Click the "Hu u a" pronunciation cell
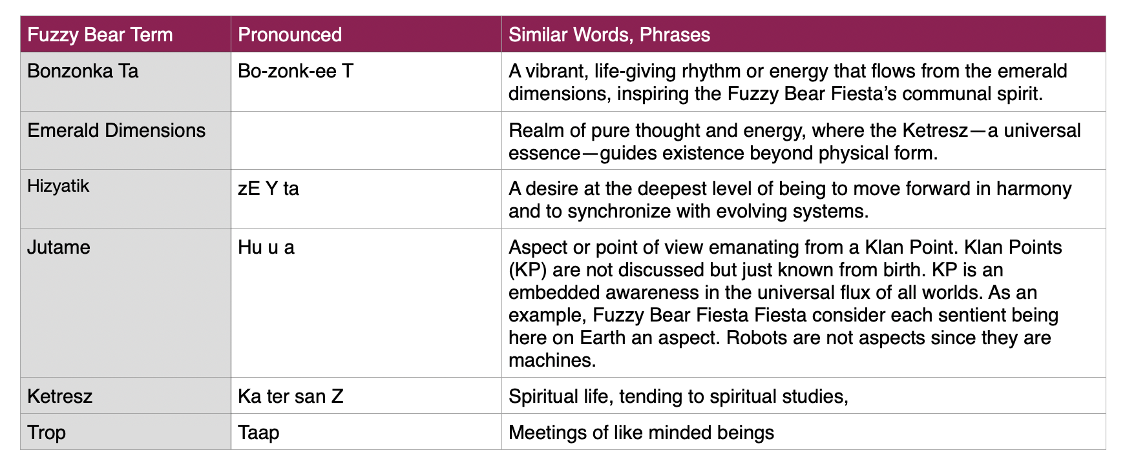Screen dimensions: 1136x470 tap(266, 247)
